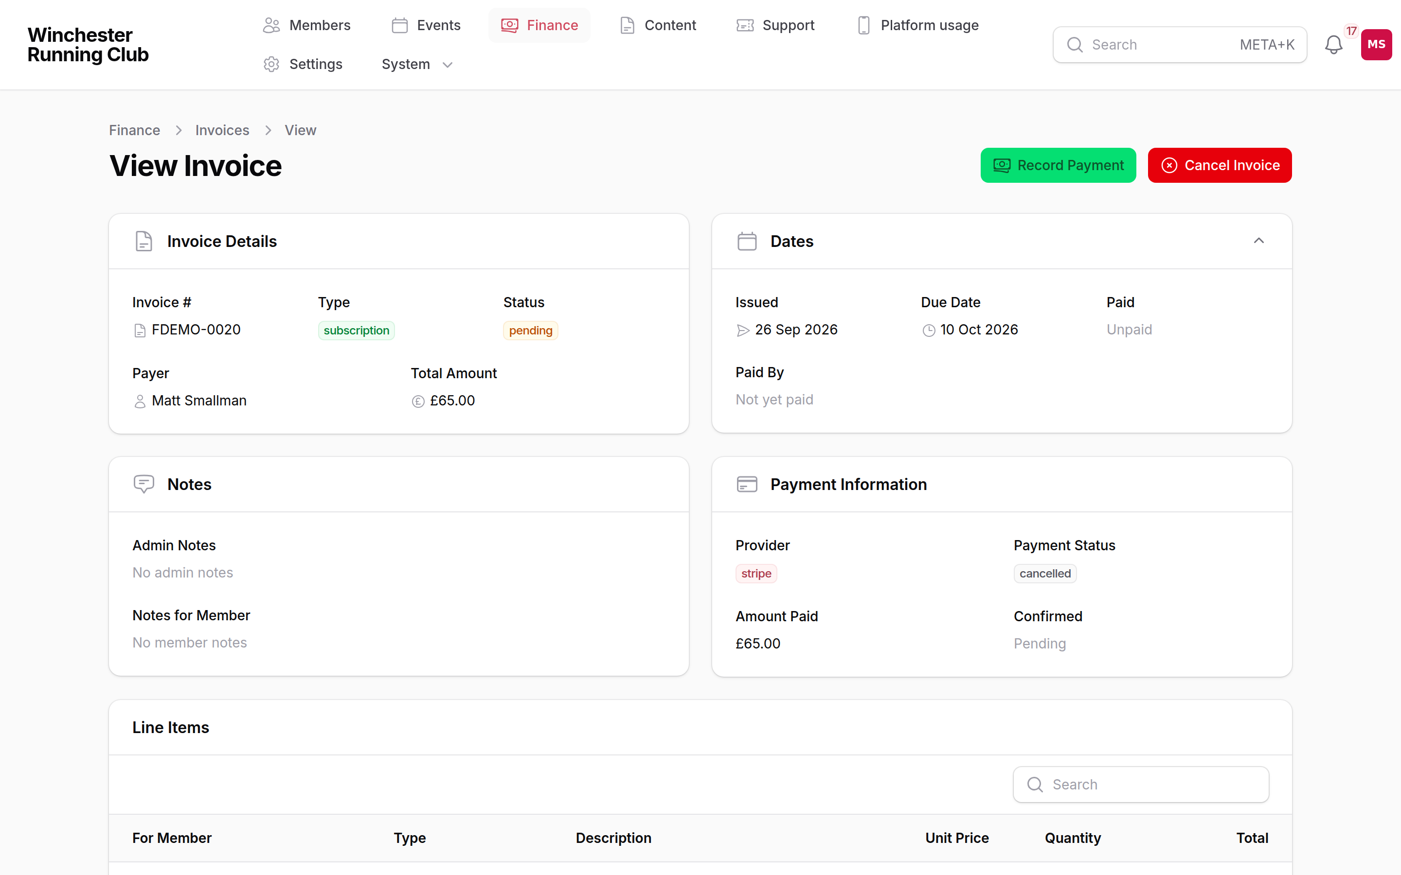This screenshot has height=875, width=1401.
Task: Click the person icon beside Matt Smallman
Action: (140, 401)
